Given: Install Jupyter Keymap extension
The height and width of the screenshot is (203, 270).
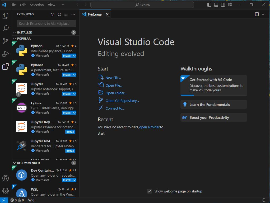Looking at the screenshot, I should pos(70,132).
